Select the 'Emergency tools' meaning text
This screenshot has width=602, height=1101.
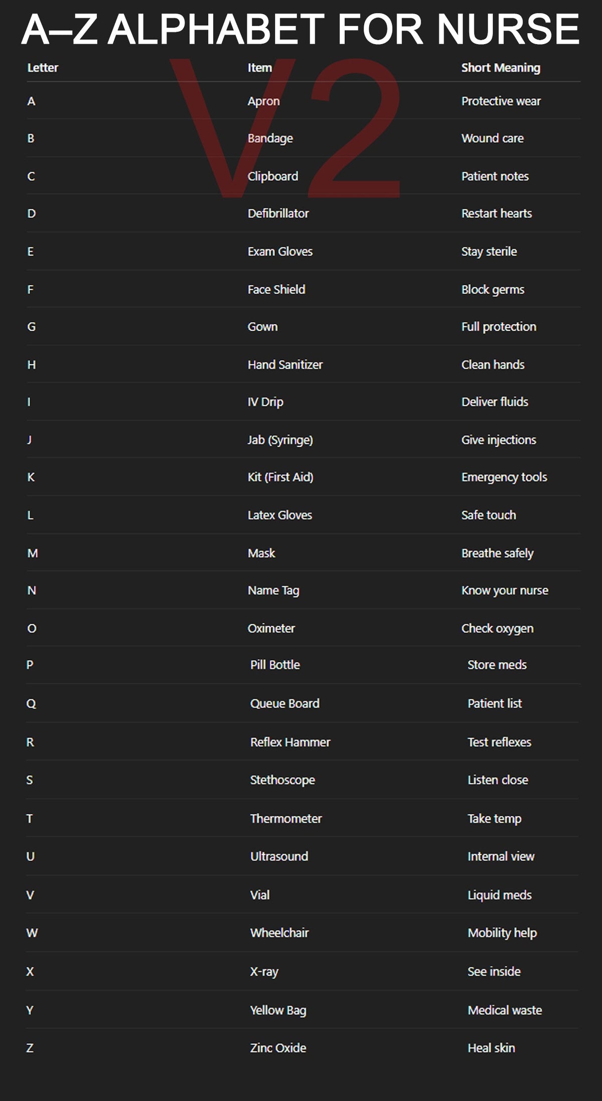[504, 477]
